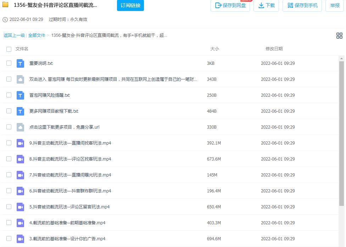Open 6.抖音被动截流玩法---抖音群炸群玩法.mp4
The height and width of the screenshot is (247, 346).
[70, 191]
